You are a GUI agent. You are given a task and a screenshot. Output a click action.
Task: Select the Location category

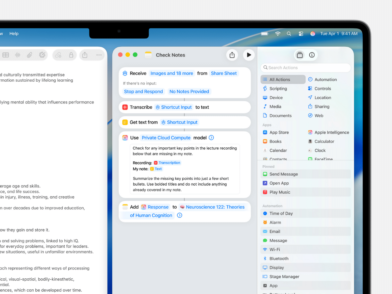[x=319, y=98]
